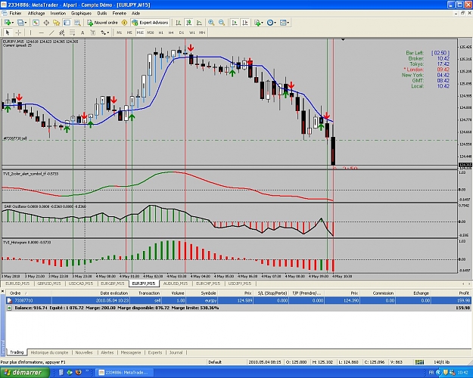Screen dimensions: 473x378
Task: Select the Text Label tool
Action: coord(92,33)
